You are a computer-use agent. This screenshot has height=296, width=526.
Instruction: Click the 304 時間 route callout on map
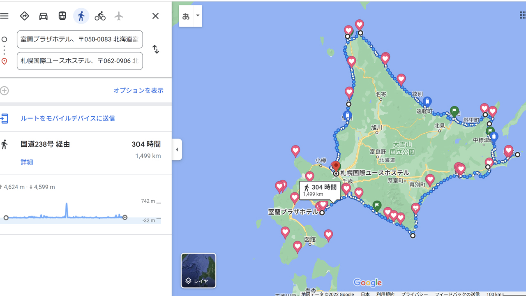click(320, 190)
